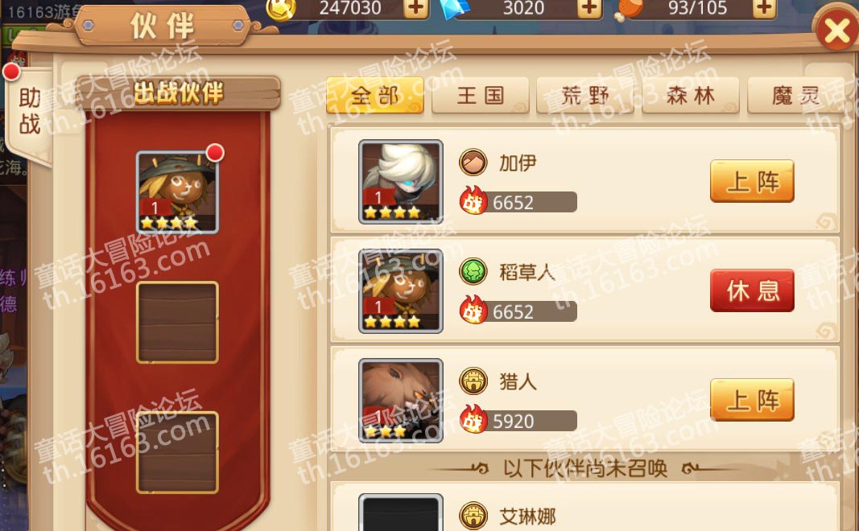
Task: Open 稻草人 portrait in partner list
Action: point(400,291)
